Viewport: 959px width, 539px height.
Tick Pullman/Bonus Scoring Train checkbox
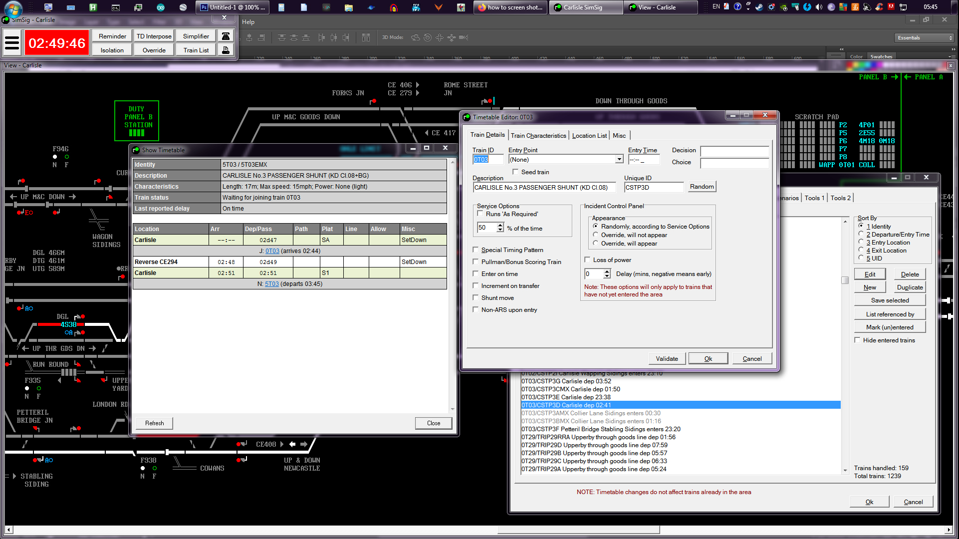pos(476,262)
